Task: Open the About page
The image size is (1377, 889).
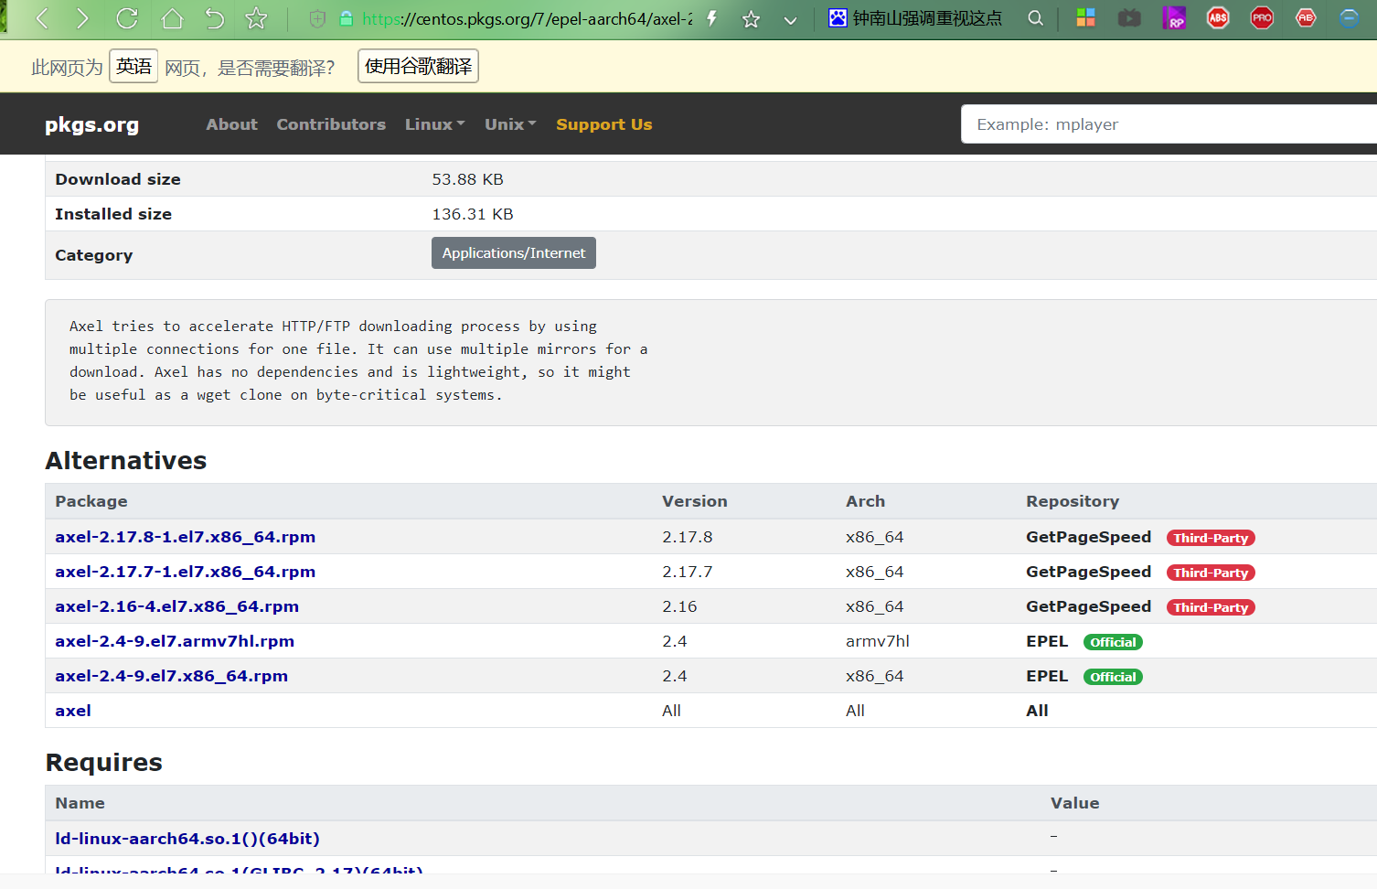Action: tap(231, 124)
